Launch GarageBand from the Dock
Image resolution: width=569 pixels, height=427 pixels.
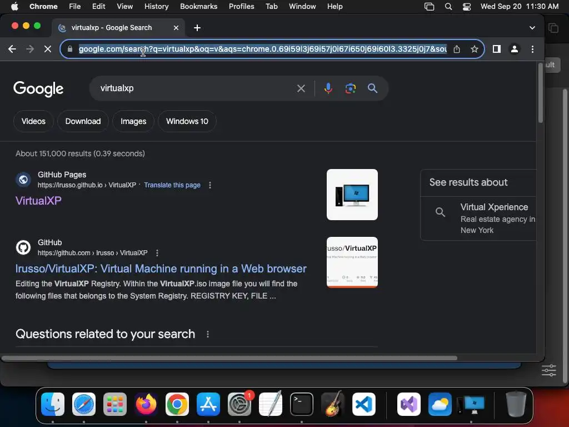pyautogui.click(x=333, y=404)
